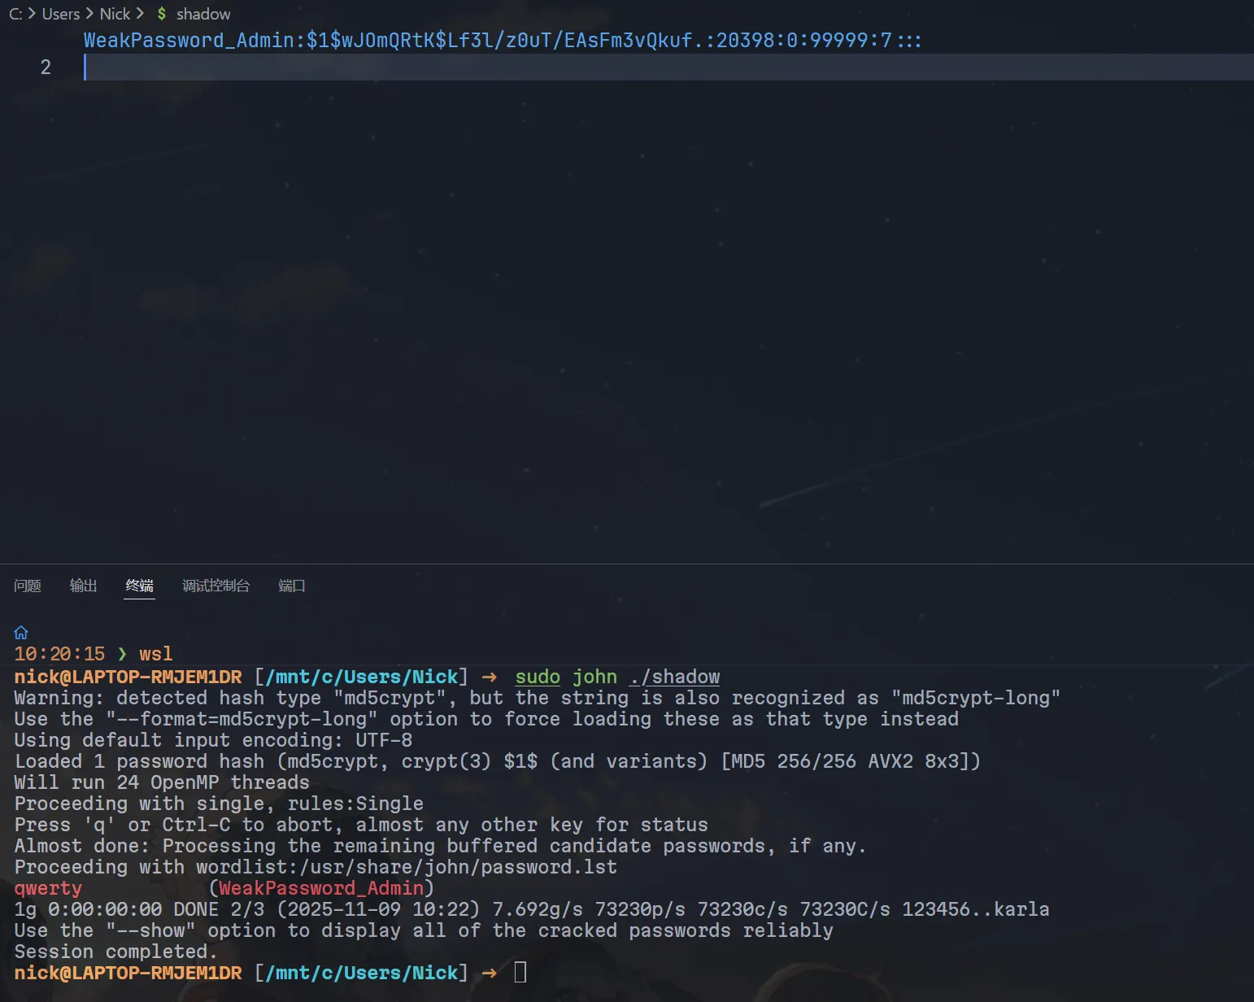1254x1002 pixels.
Task: Open the Users breadcrumb segment
Action: 60,14
